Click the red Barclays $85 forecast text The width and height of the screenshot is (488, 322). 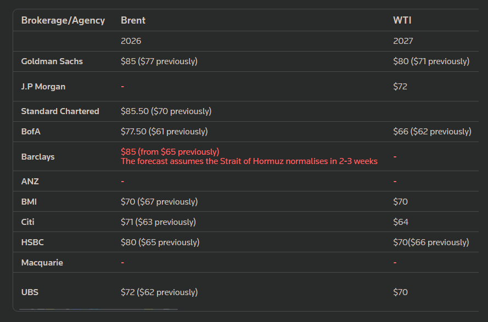pos(170,151)
